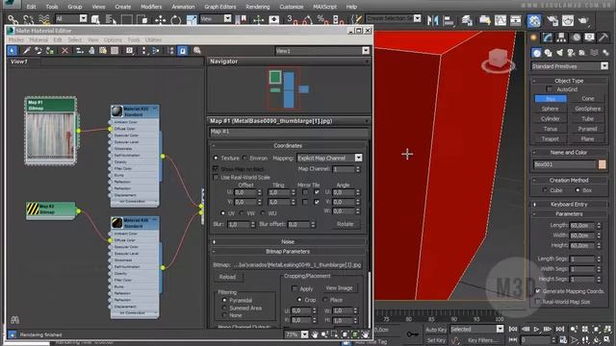Open the Modify panel tab icon
This screenshot has width=616, height=346.
point(548,37)
